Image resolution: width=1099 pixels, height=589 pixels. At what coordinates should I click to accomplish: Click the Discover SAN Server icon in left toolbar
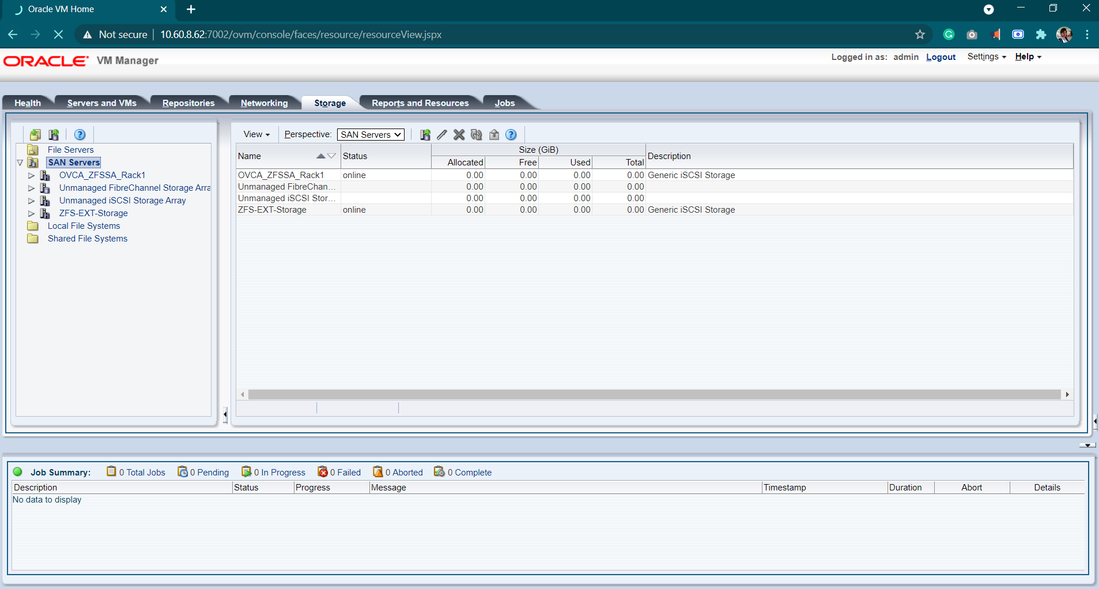coord(54,134)
